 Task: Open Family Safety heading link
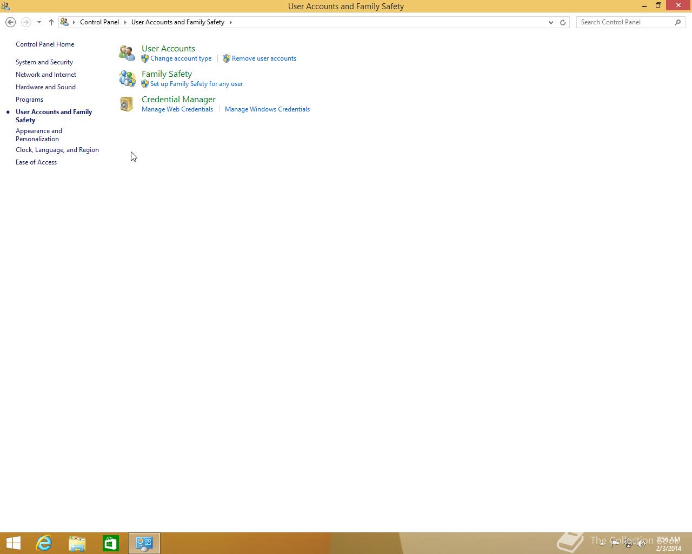click(x=167, y=74)
